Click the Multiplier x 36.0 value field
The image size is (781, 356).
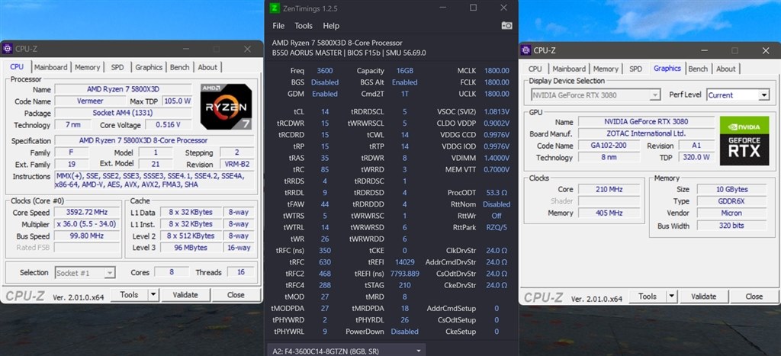pyautogui.click(x=87, y=224)
